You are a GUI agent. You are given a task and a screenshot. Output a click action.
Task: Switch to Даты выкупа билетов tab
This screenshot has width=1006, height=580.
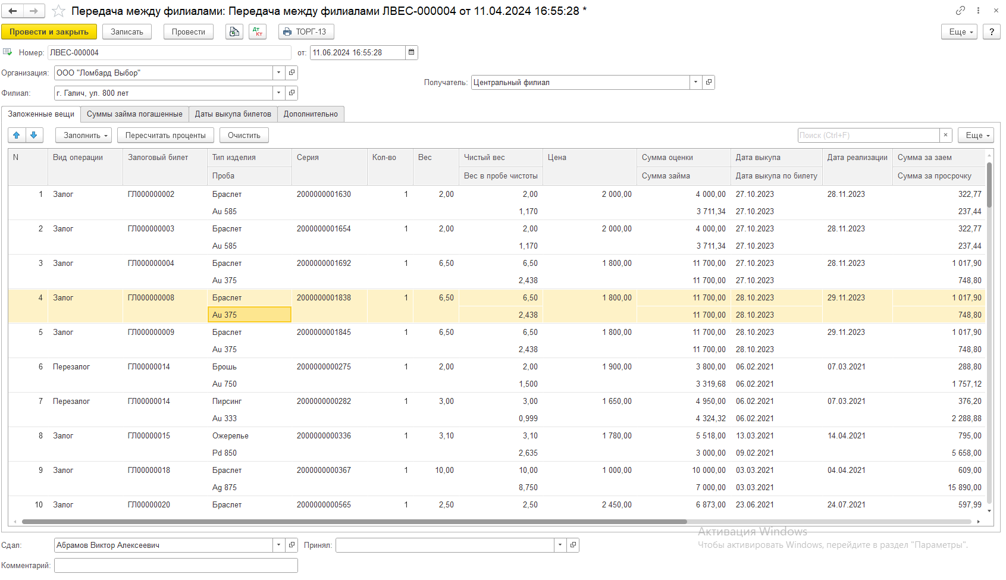pyautogui.click(x=233, y=114)
